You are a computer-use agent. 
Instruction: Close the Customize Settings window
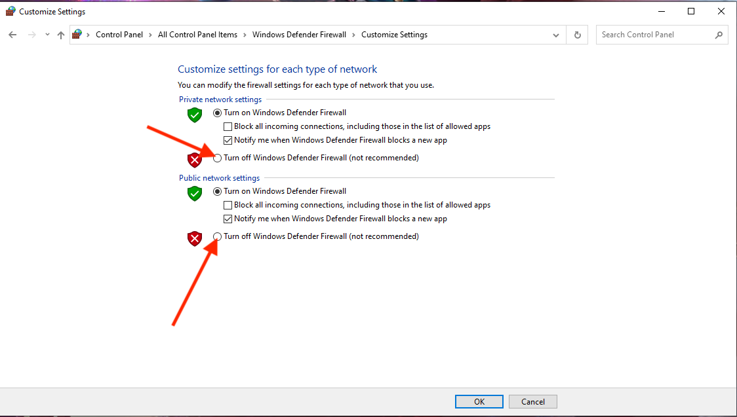pyautogui.click(x=721, y=11)
